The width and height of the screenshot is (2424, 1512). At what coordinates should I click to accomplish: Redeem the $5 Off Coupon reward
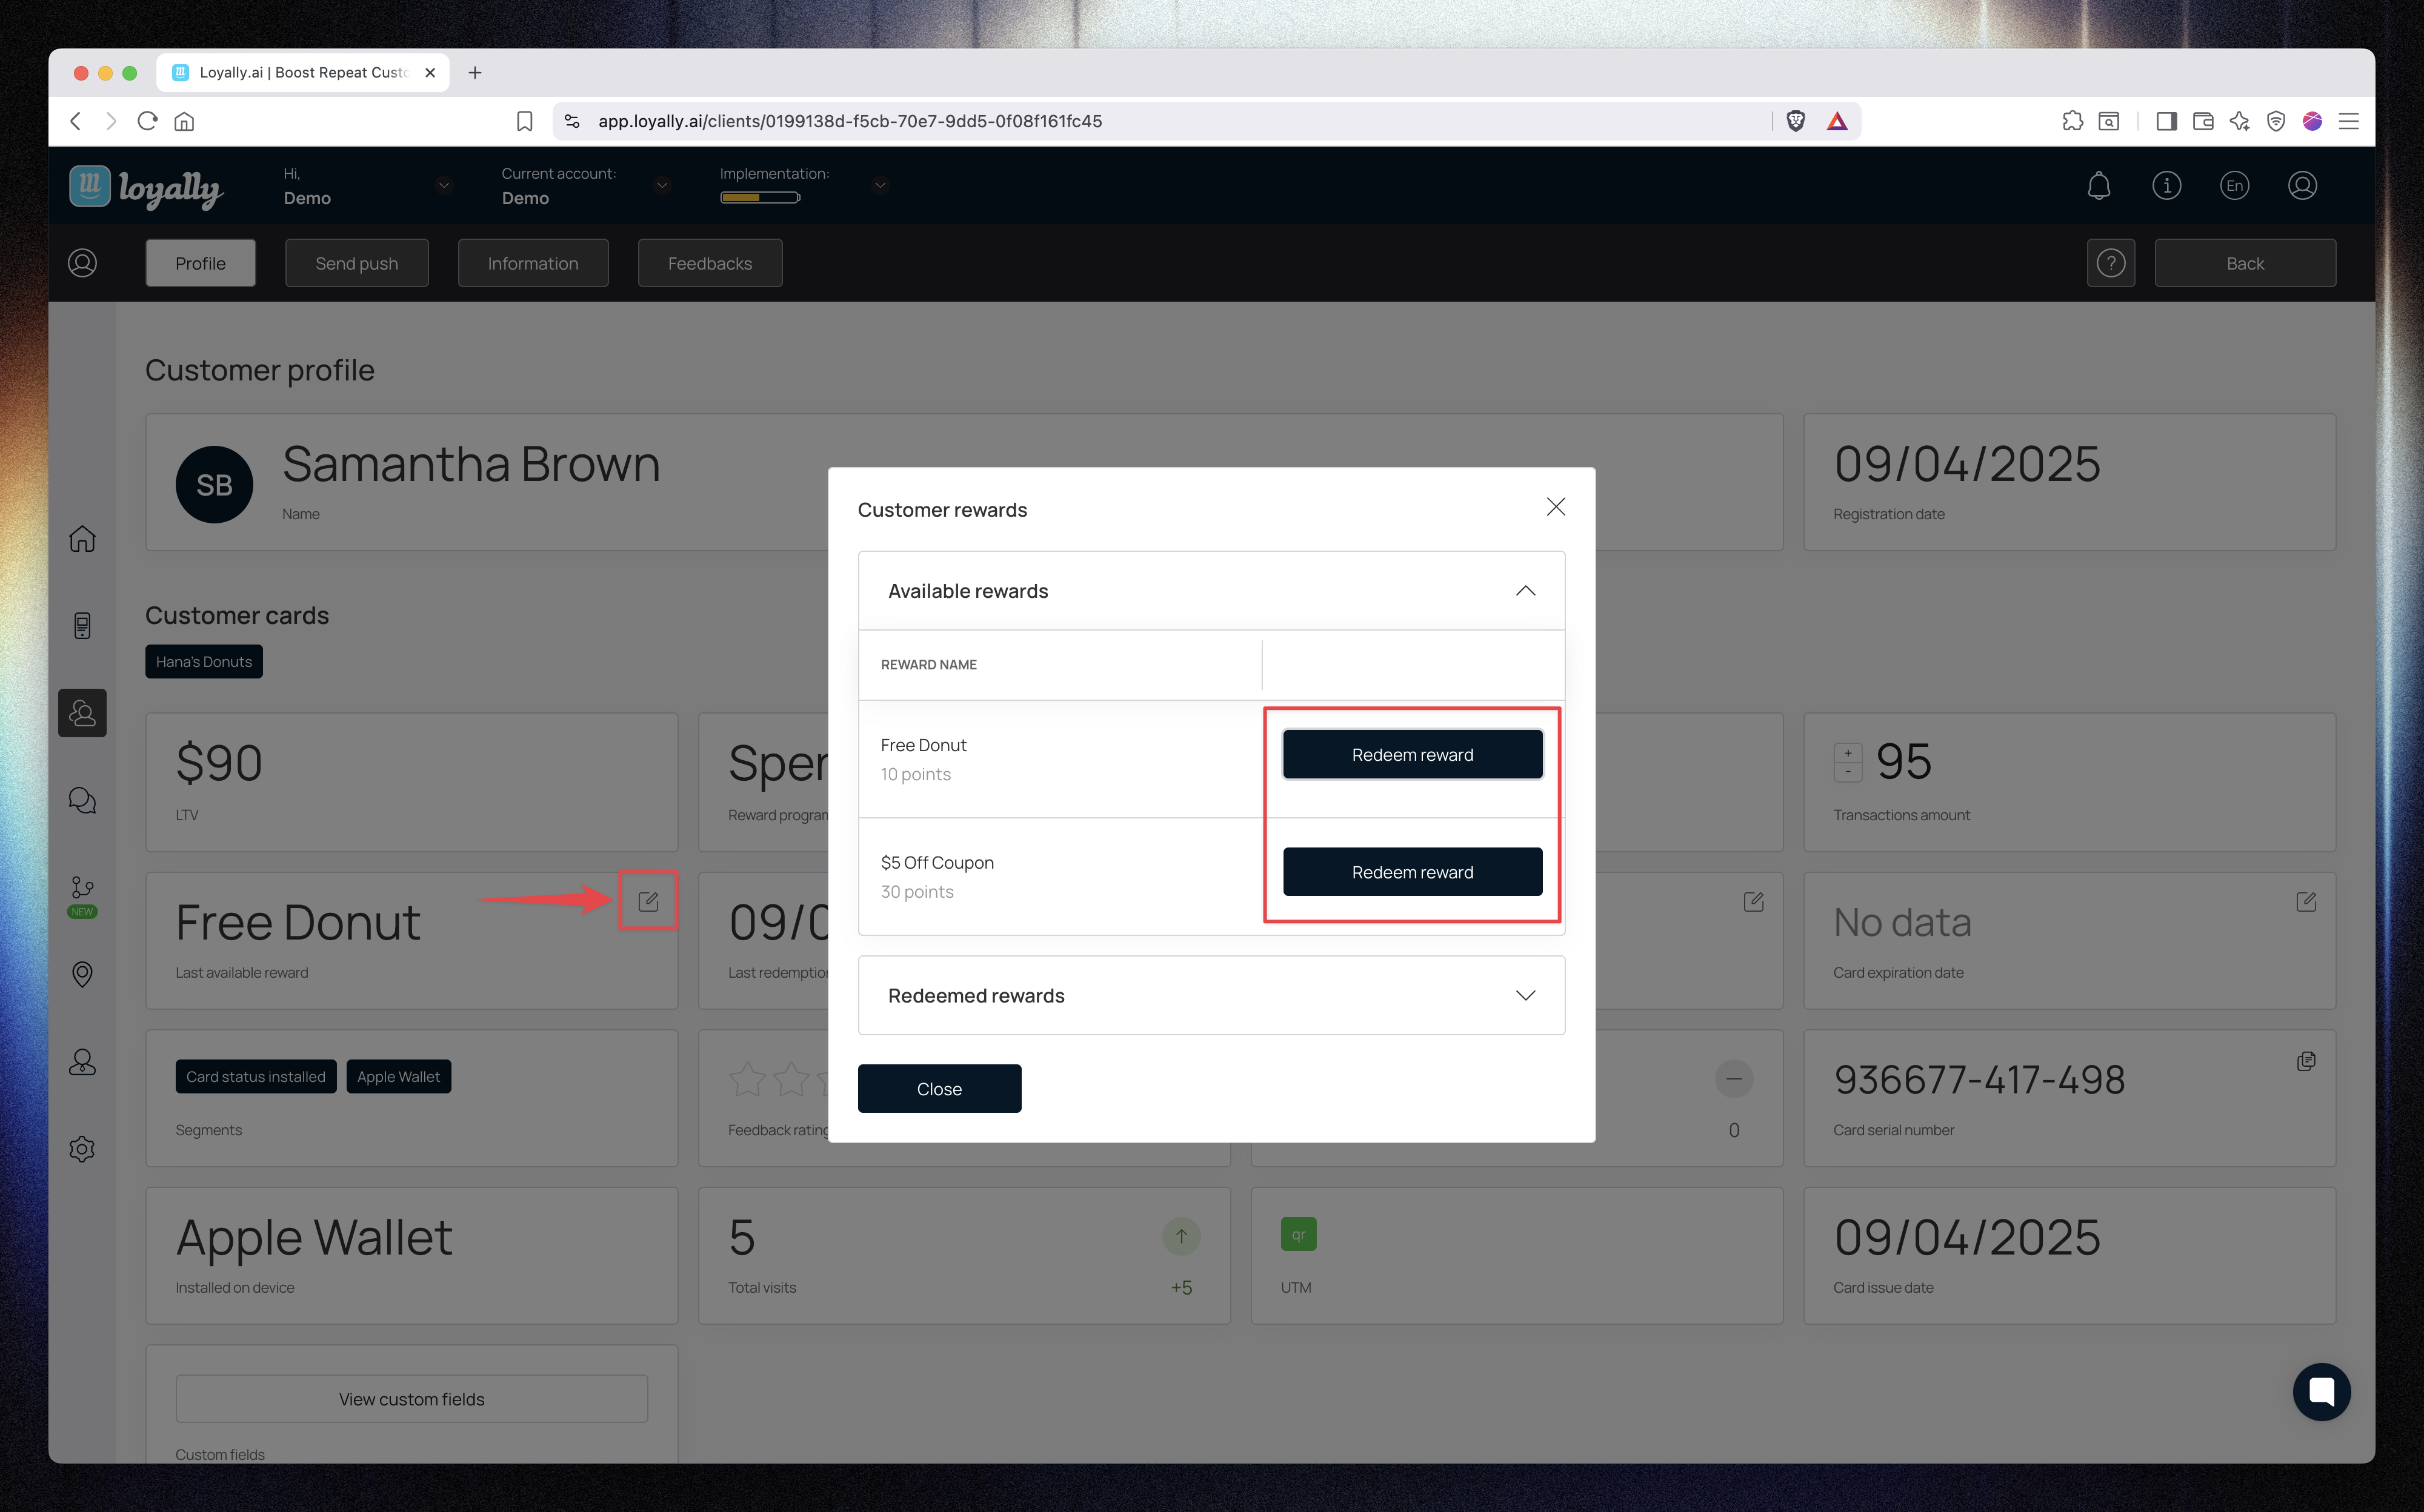click(x=1411, y=872)
